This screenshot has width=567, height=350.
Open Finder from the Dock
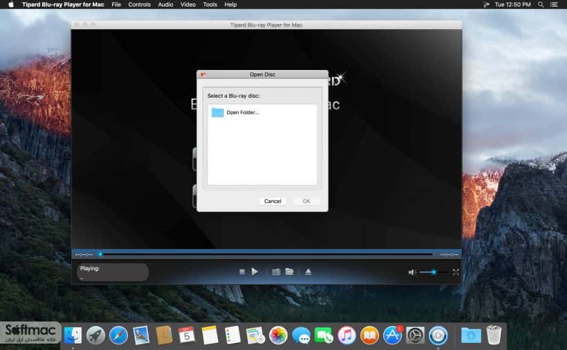[x=73, y=336]
